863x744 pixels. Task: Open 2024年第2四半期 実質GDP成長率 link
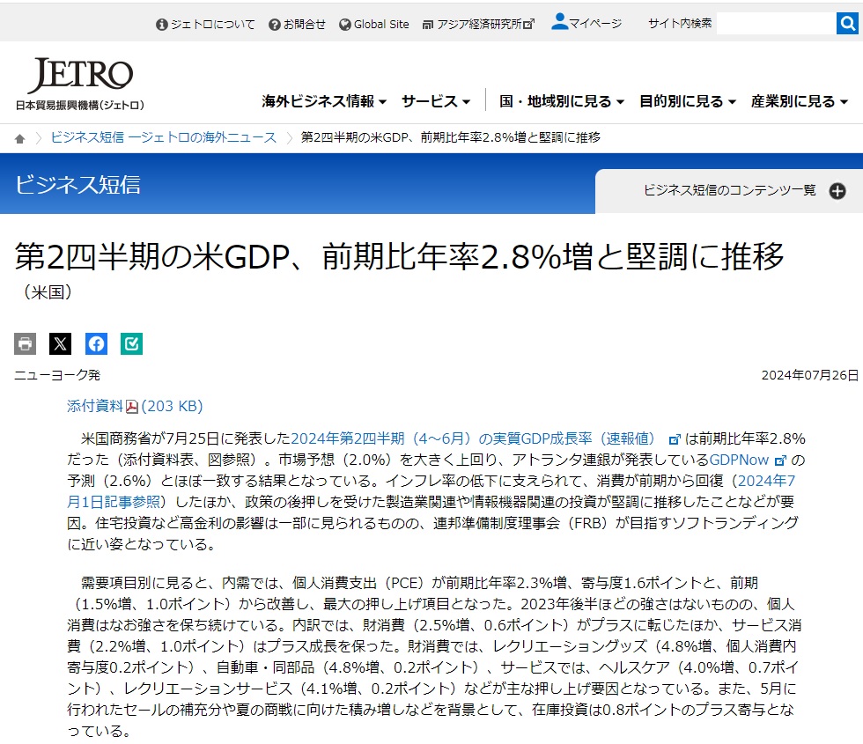point(473,438)
